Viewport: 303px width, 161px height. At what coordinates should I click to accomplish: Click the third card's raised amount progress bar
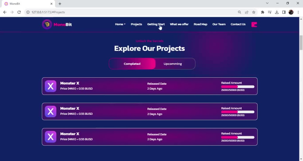point(238,137)
